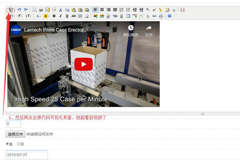This screenshot has width=240, height=160.
Task: Select the 是 radio button
Action: (7, 144)
